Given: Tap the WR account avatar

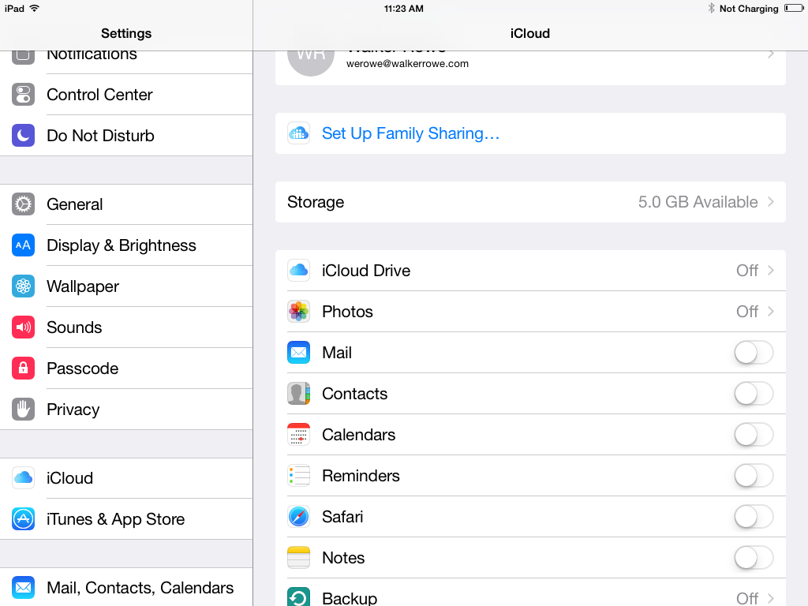Looking at the screenshot, I should coord(311,62).
